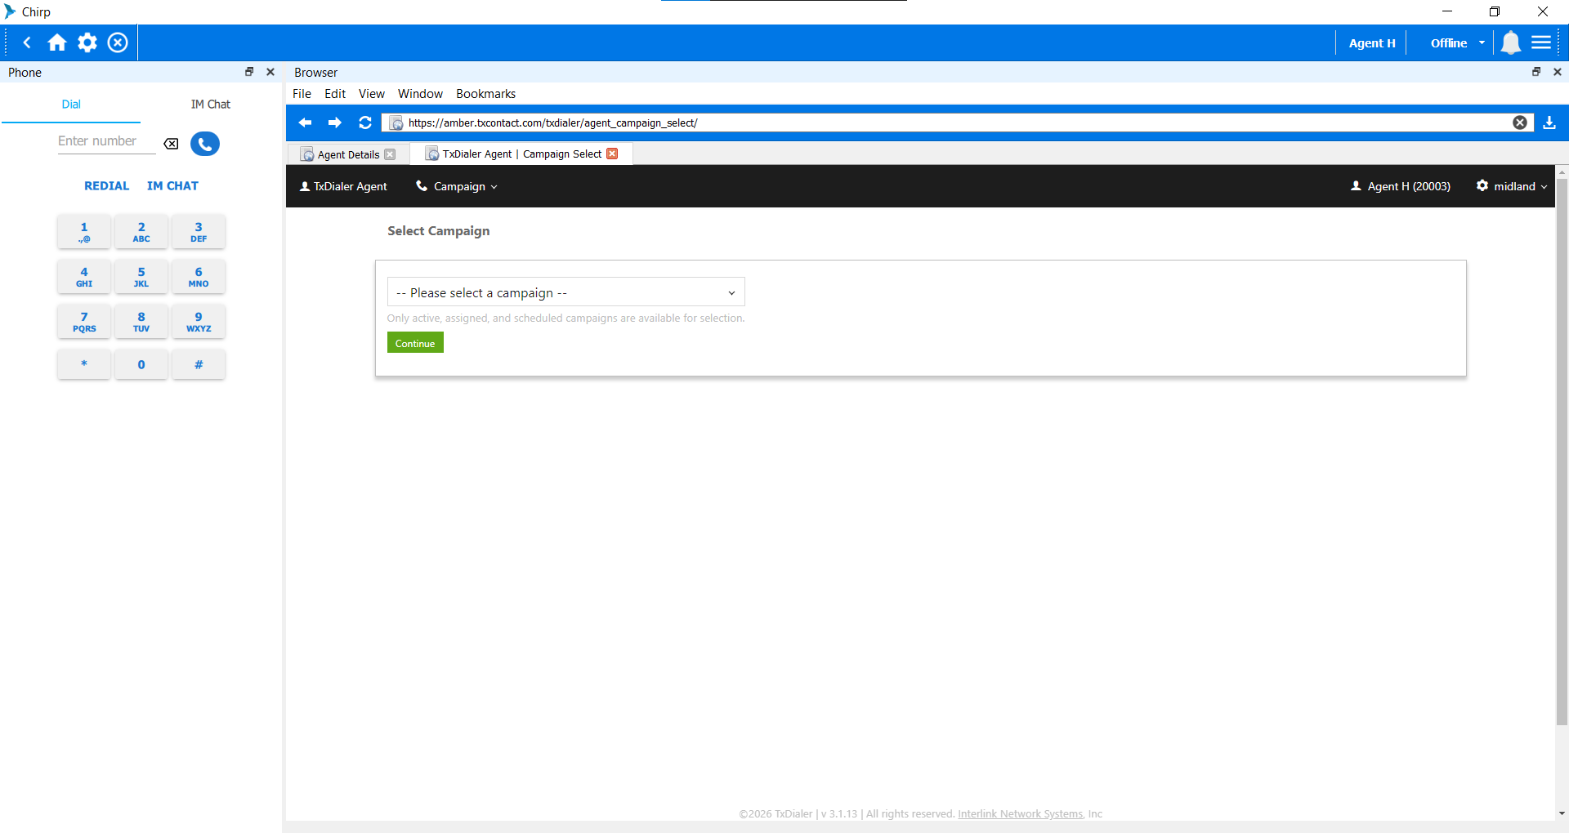Open the notifications bell

(1510, 42)
